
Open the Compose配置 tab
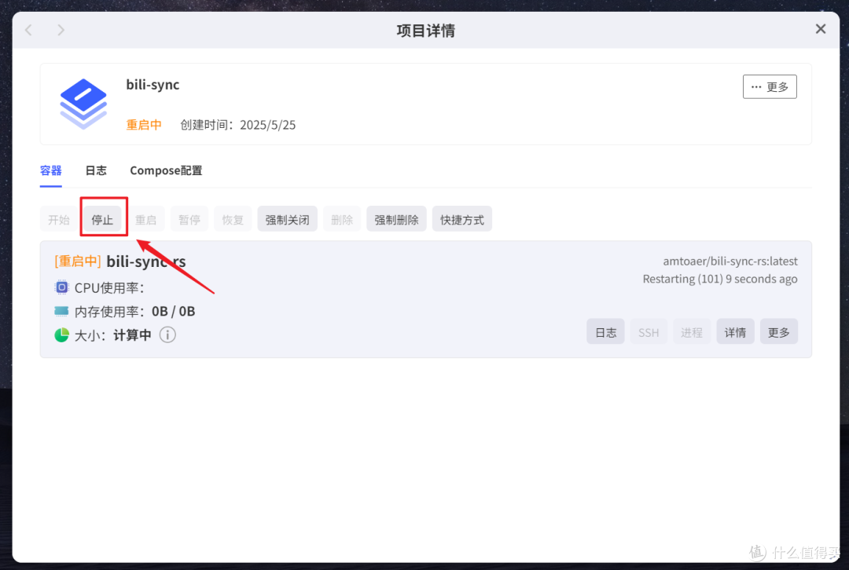(x=166, y=171)
